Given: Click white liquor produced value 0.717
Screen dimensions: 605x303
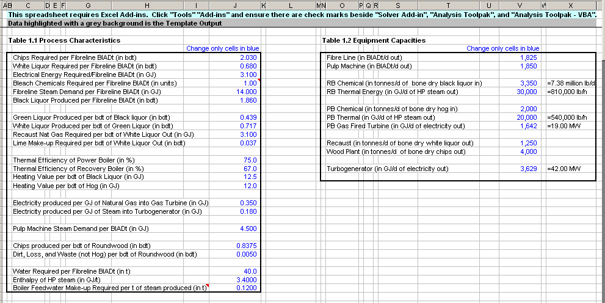Looking at the screenshot, I should 248,126.
